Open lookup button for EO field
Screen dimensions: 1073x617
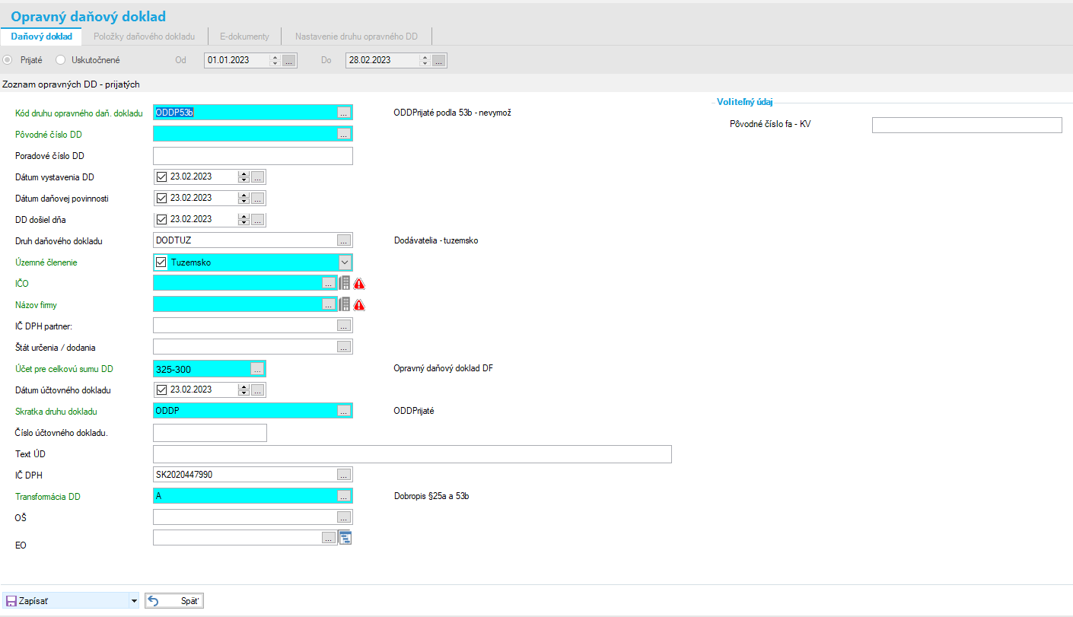[329, 538]
